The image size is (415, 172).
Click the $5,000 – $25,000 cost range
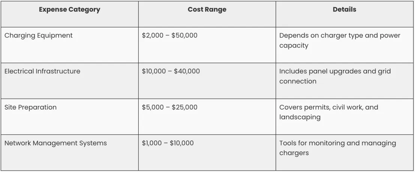pos(169,107)
